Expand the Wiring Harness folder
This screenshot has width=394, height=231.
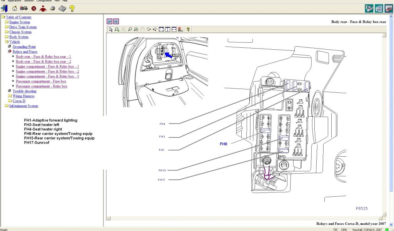point(23,96)
